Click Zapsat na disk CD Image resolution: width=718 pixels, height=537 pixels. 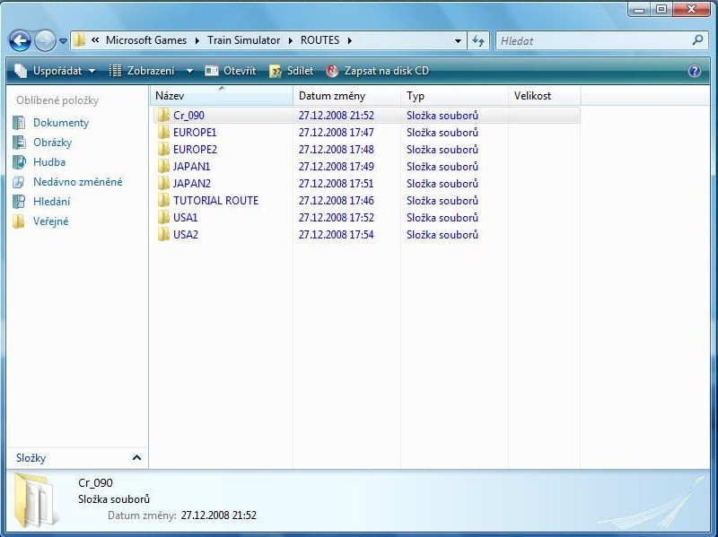point(378,71)
